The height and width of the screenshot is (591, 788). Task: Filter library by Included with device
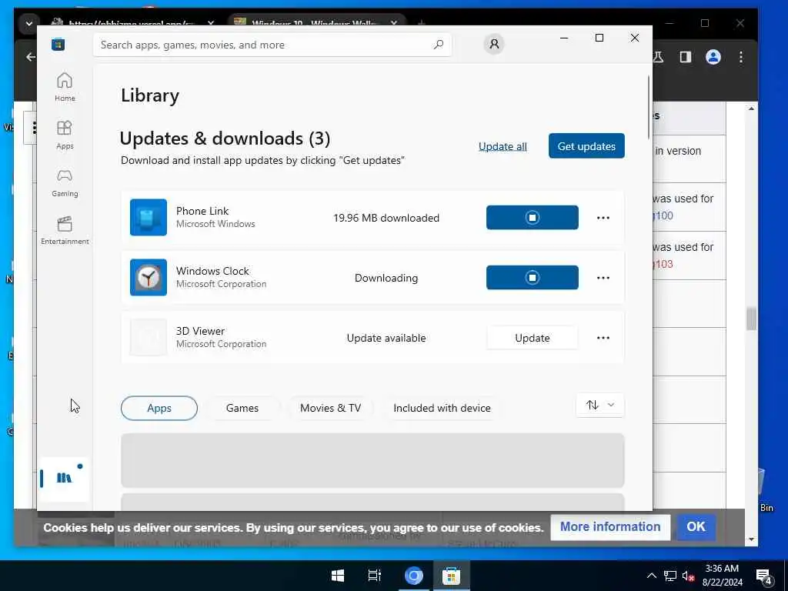[442, 408]
